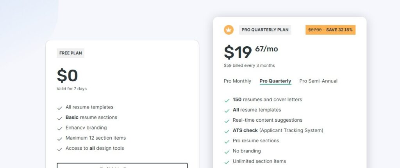Click the PRO QUARTERLY PLAN label
This screenshot has width=400, height=168.
(x=265, y=30)
